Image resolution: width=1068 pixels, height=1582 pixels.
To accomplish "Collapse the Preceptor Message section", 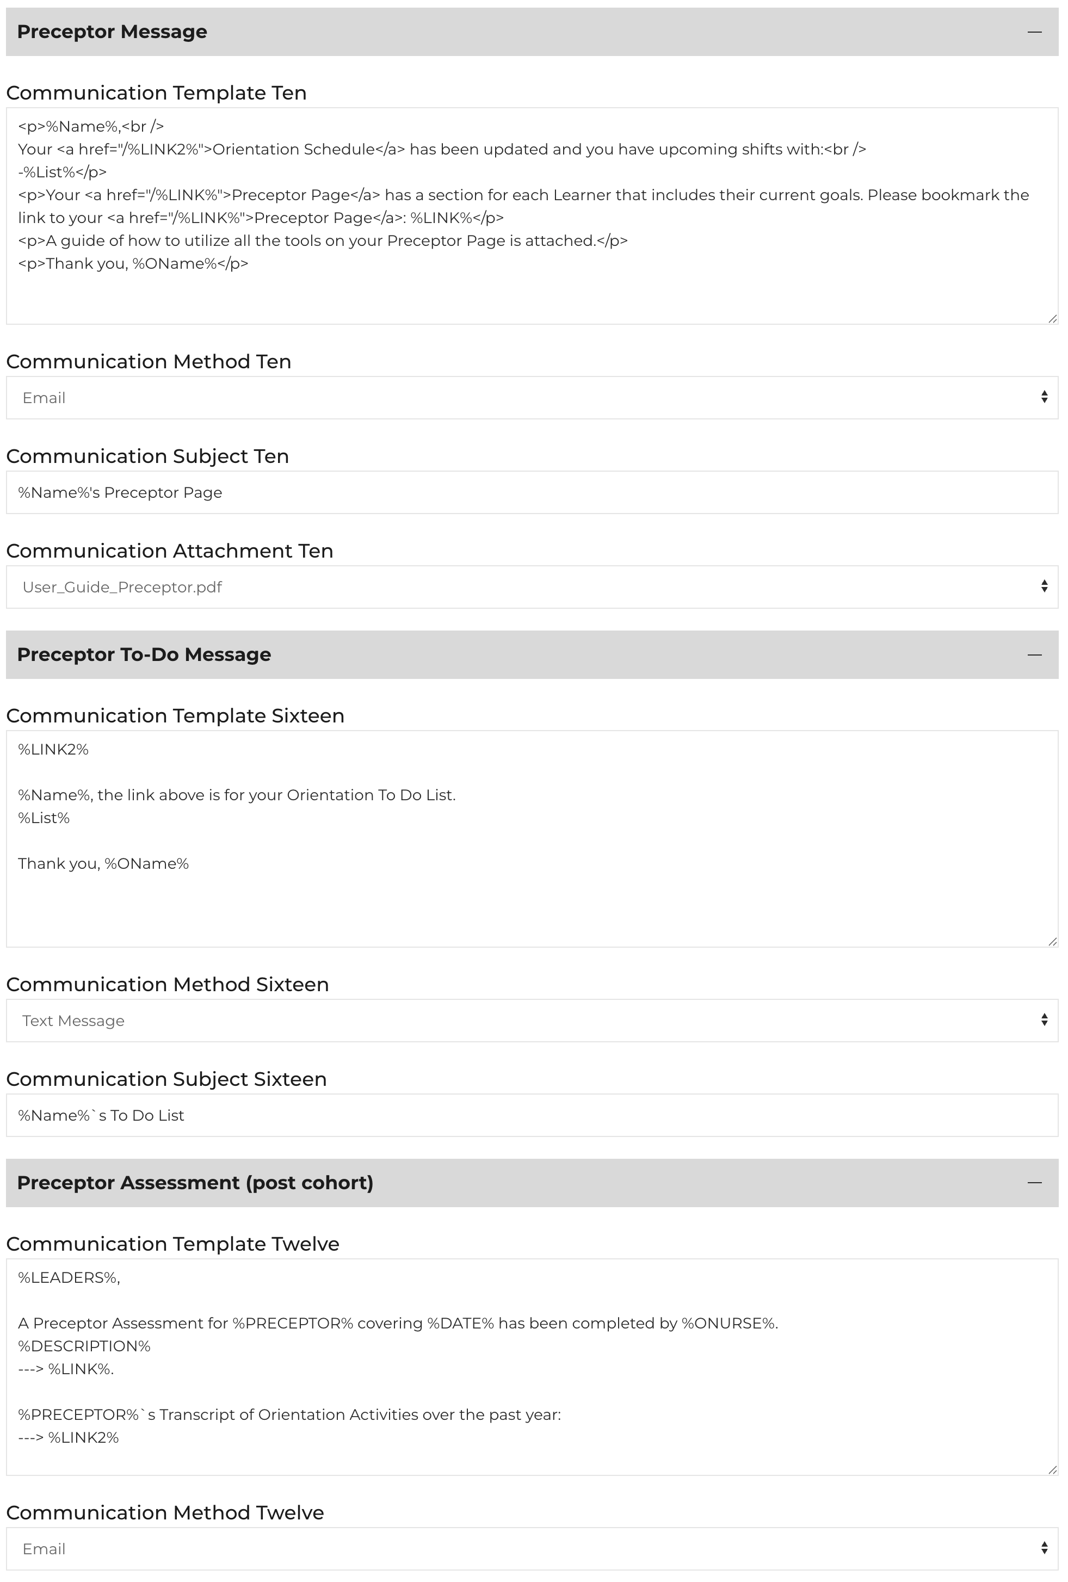I will click(1034, 32).
